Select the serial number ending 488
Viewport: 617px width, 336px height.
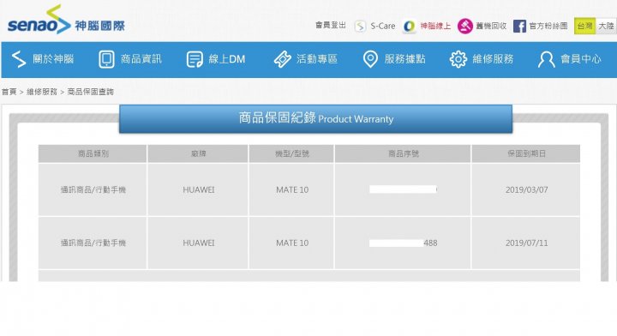403,243
